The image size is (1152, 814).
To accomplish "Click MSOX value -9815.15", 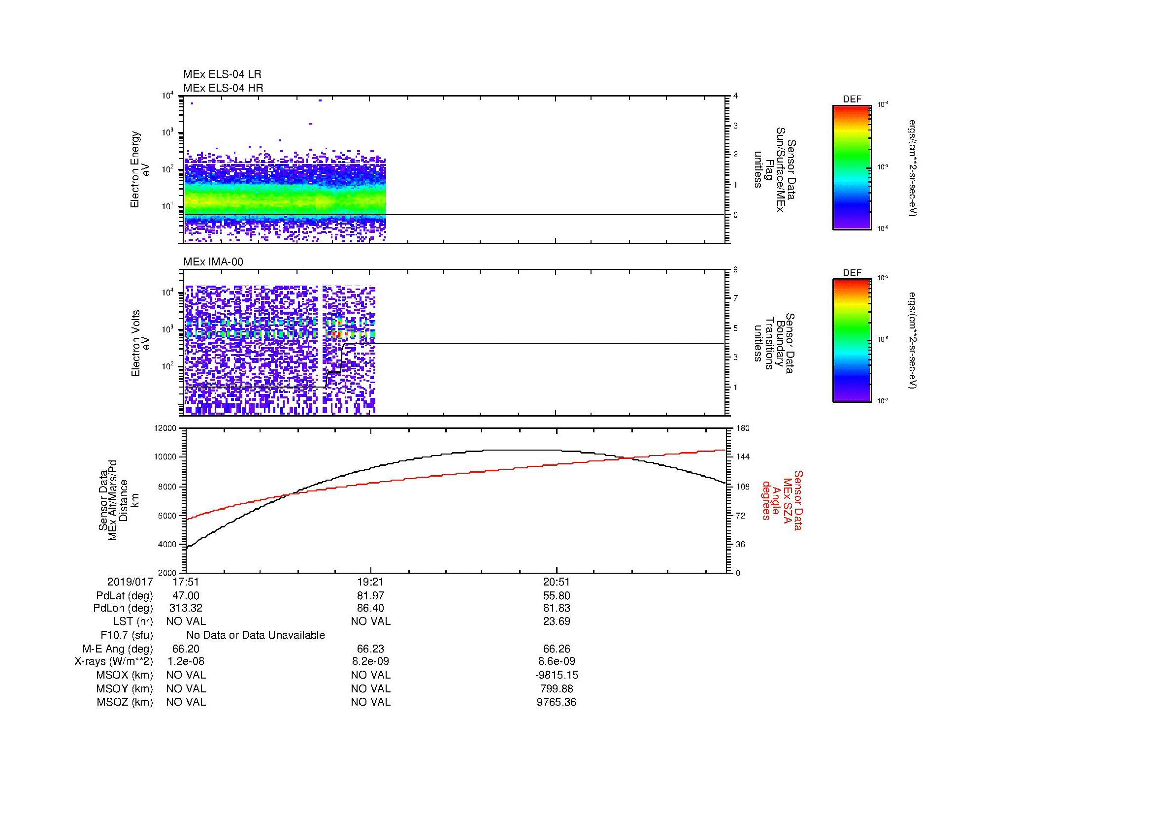I will coord(557,675).
